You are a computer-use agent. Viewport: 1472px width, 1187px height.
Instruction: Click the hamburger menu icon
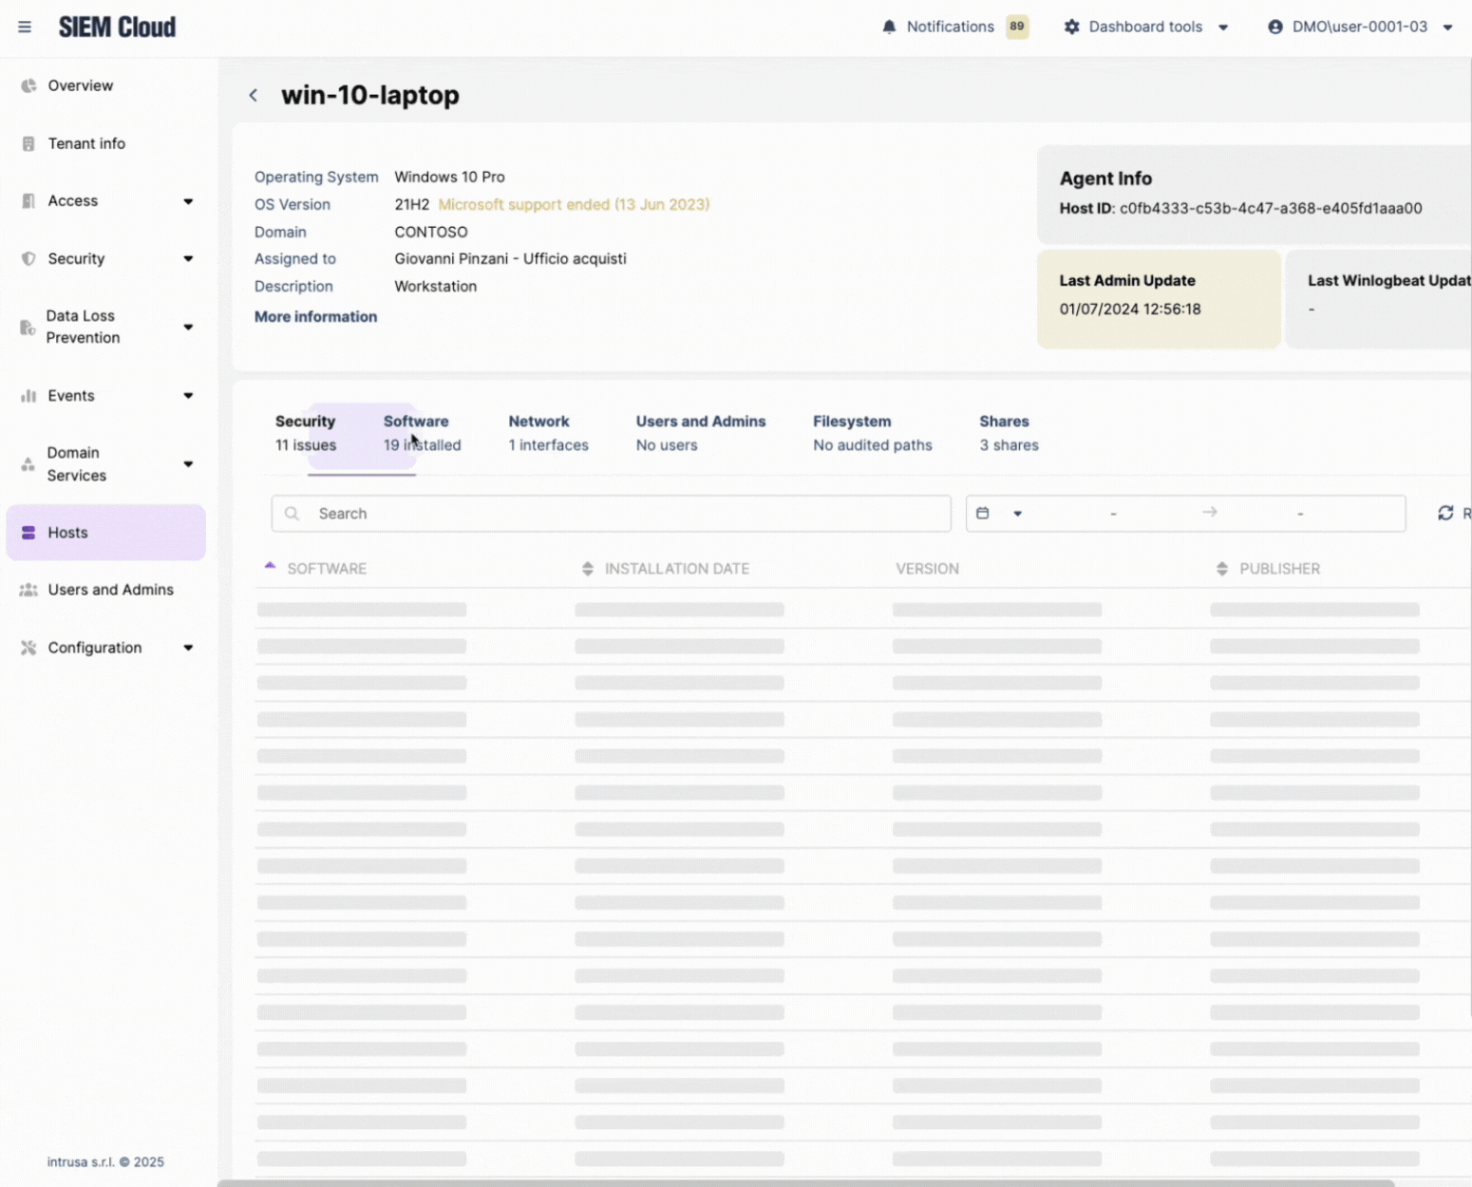tap(25, 27)
